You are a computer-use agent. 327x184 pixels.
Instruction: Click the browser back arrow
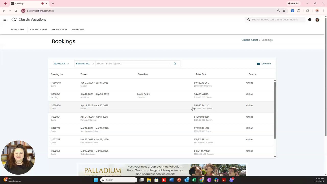click(x=4, y=11)
